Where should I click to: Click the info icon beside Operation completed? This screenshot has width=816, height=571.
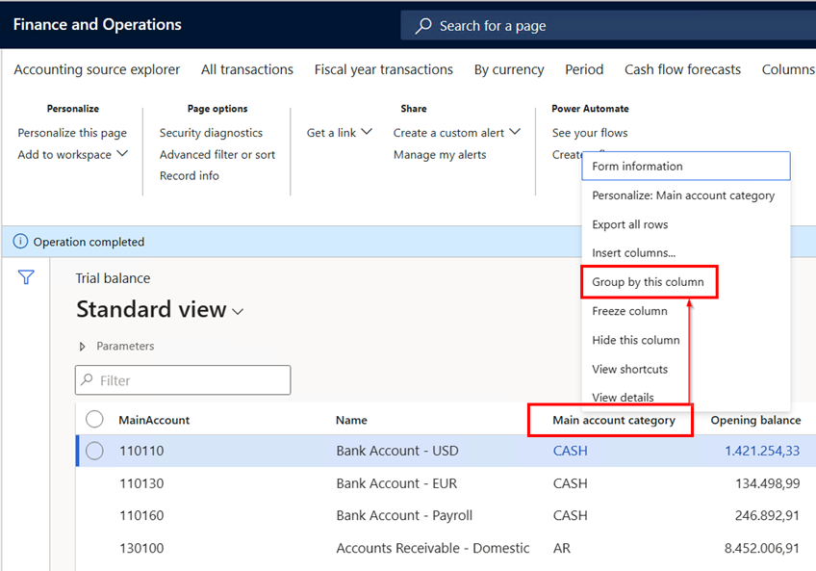coord(20,242)
